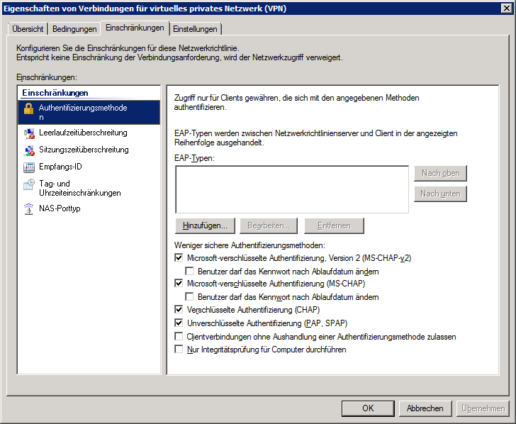Click the Hinzufügen button
The height and width of the screenshot is (424, 516).
pos(204,225)
